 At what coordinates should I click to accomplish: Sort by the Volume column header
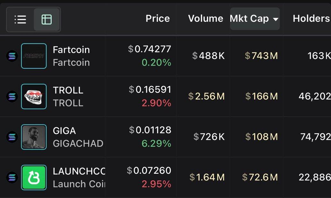206,19
